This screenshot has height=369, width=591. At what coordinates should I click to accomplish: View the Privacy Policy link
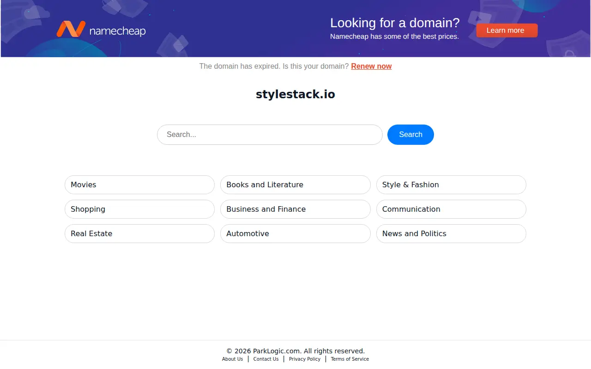(305, 359)
